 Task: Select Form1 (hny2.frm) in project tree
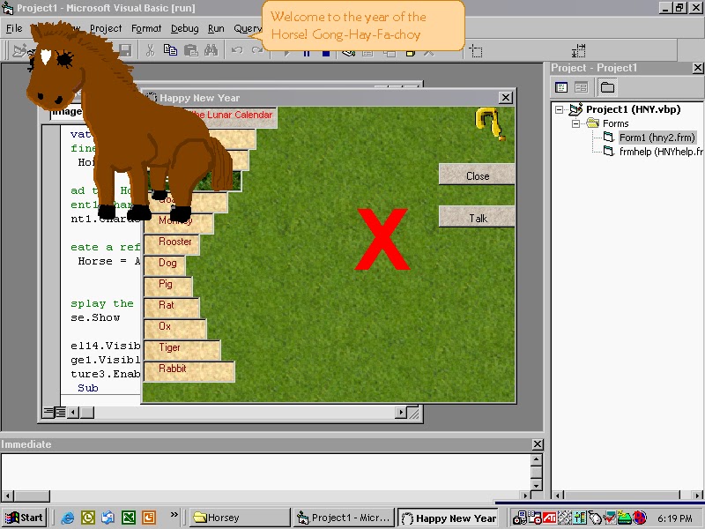pyautogui.click(x=657, y=138)
